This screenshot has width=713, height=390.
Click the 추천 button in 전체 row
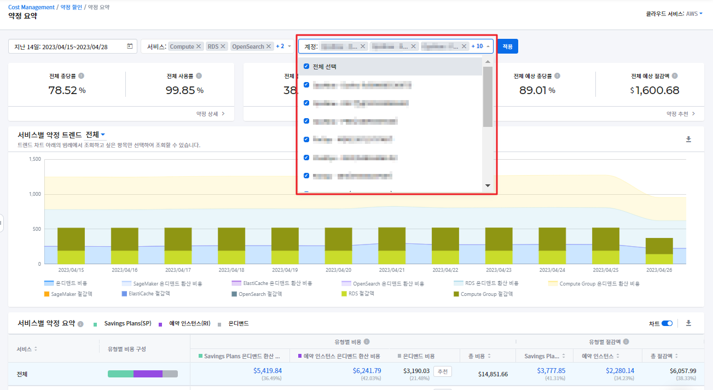point(443,371)
